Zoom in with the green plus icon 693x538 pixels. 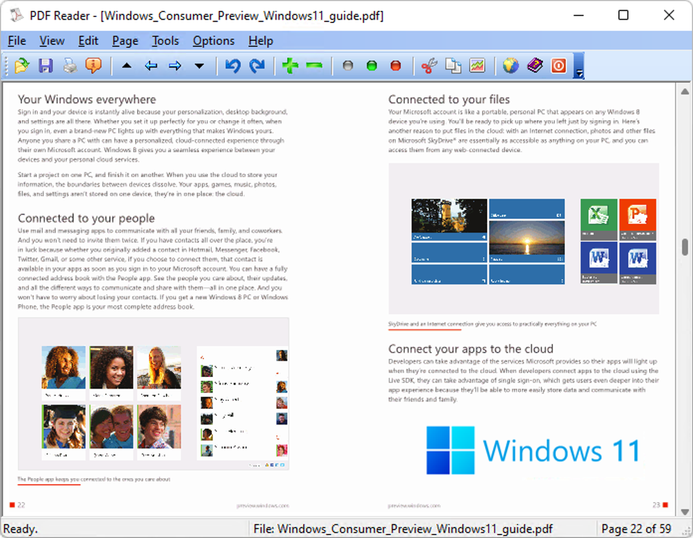(x=290, y=65)
